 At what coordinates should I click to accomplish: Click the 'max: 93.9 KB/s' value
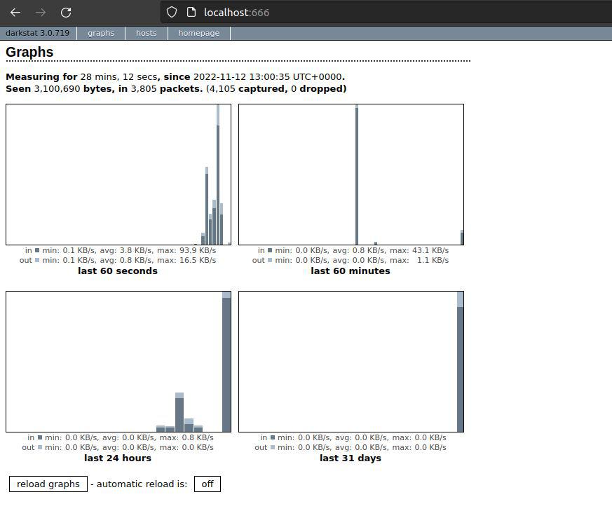click(186, 250)
